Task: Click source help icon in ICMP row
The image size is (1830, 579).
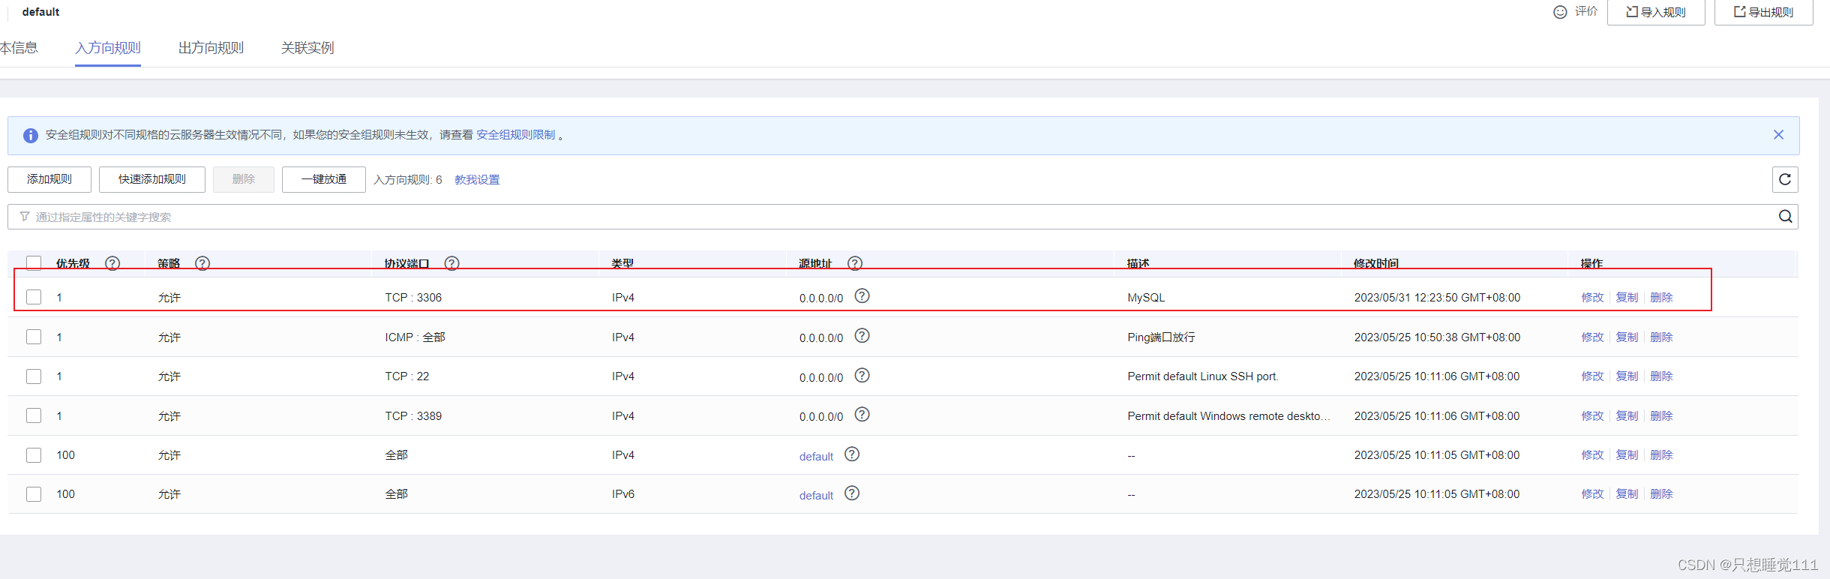Action: tap(862, 336)
